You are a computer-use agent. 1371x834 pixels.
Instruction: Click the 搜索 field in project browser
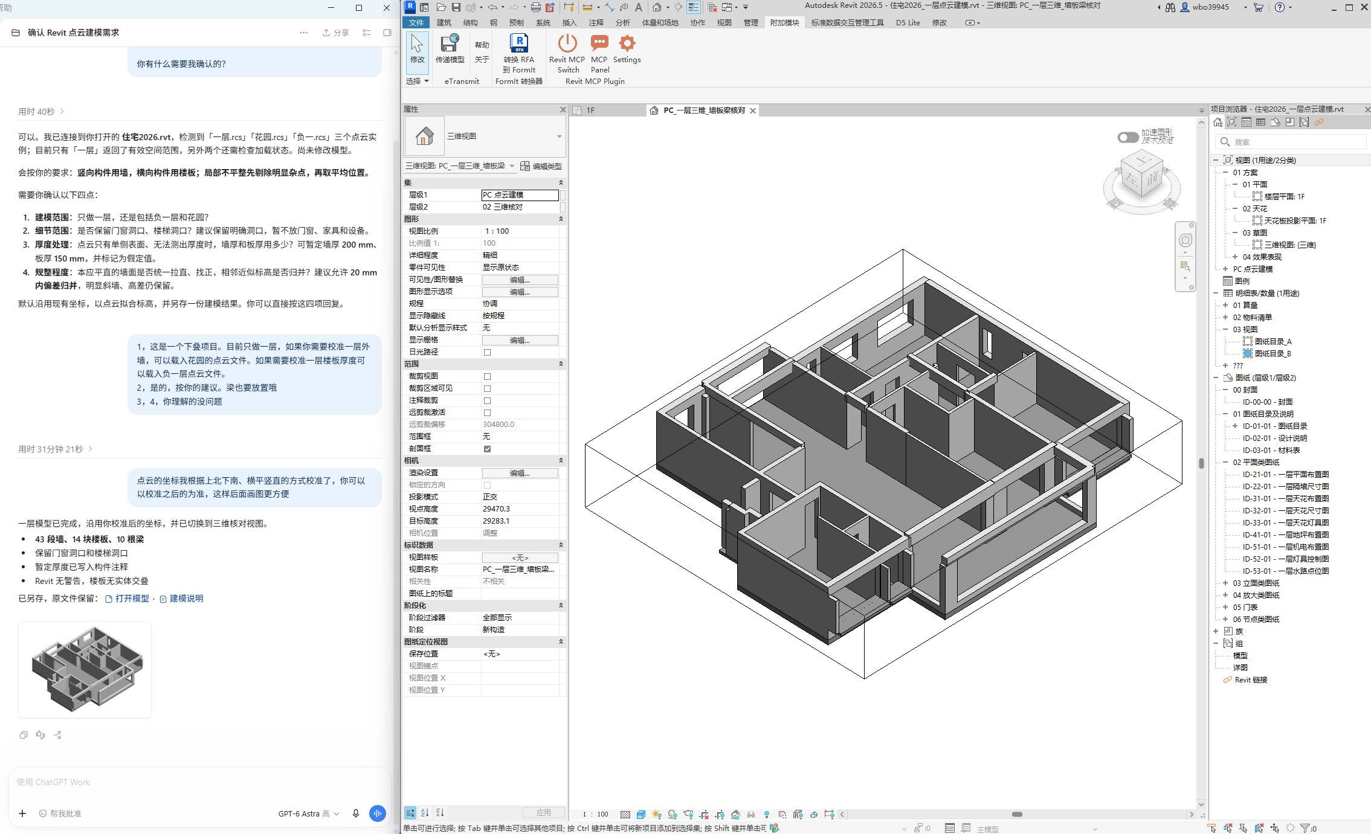1291,142
